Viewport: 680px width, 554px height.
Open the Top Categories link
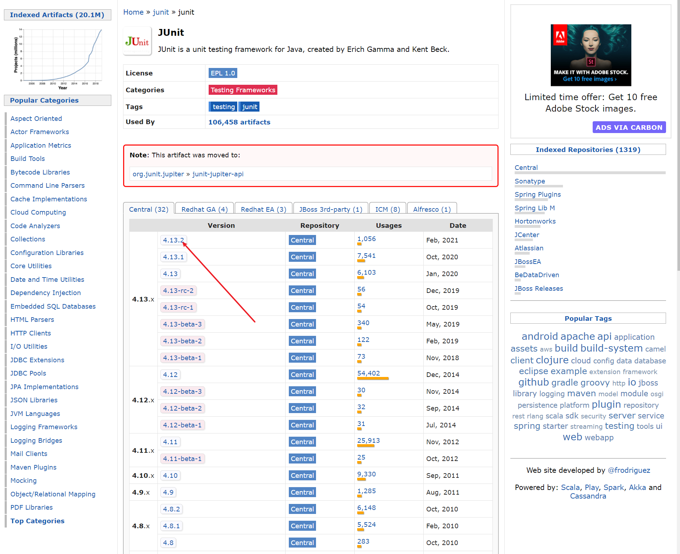(37, 521)
